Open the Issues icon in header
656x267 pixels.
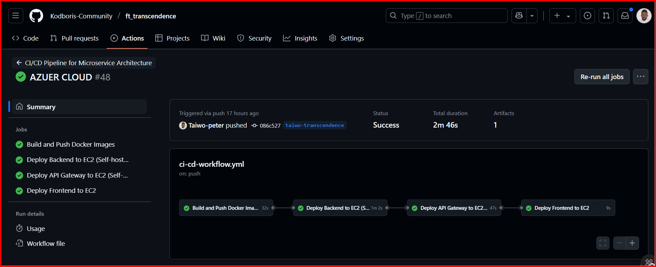(587, 16)
